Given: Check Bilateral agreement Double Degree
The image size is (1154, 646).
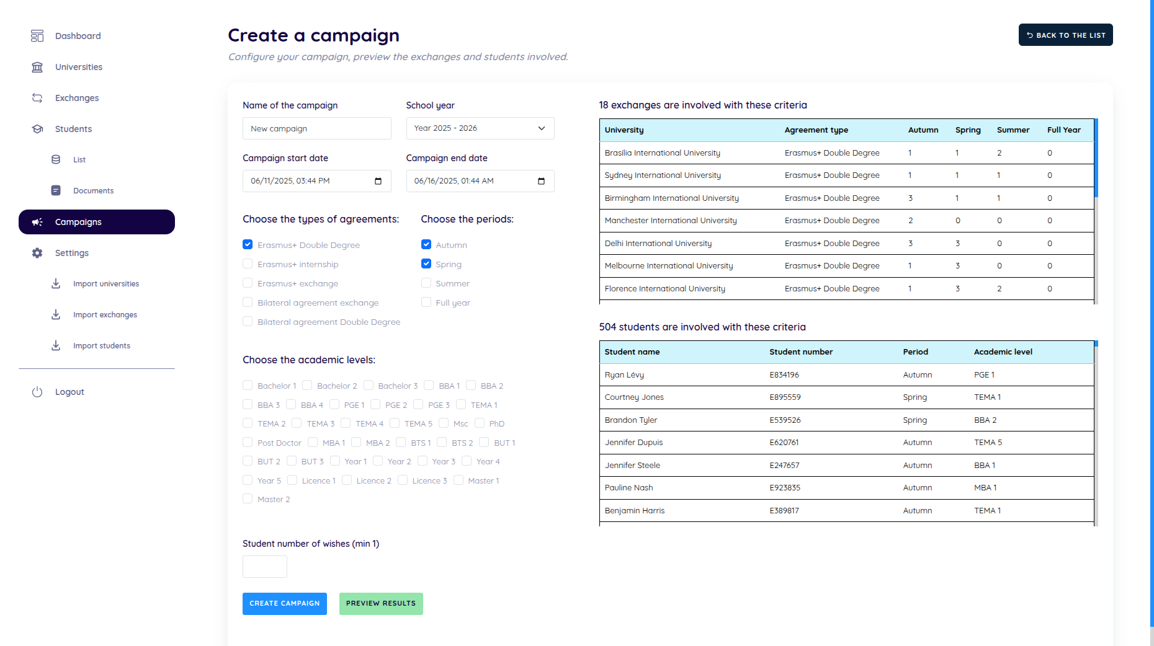Looking at the screenshot, I should [x=248, y=322].
